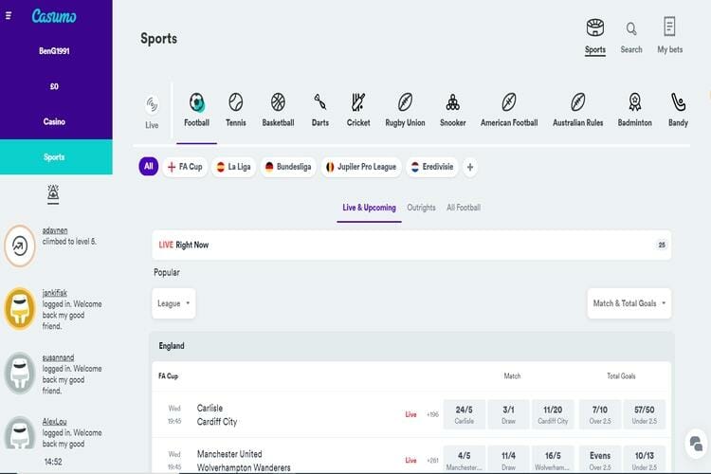Collapse the England section header

pos(411,346)
